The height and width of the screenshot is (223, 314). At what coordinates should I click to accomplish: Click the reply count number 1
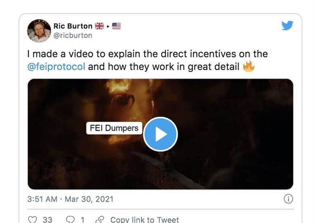pos(82,220)
